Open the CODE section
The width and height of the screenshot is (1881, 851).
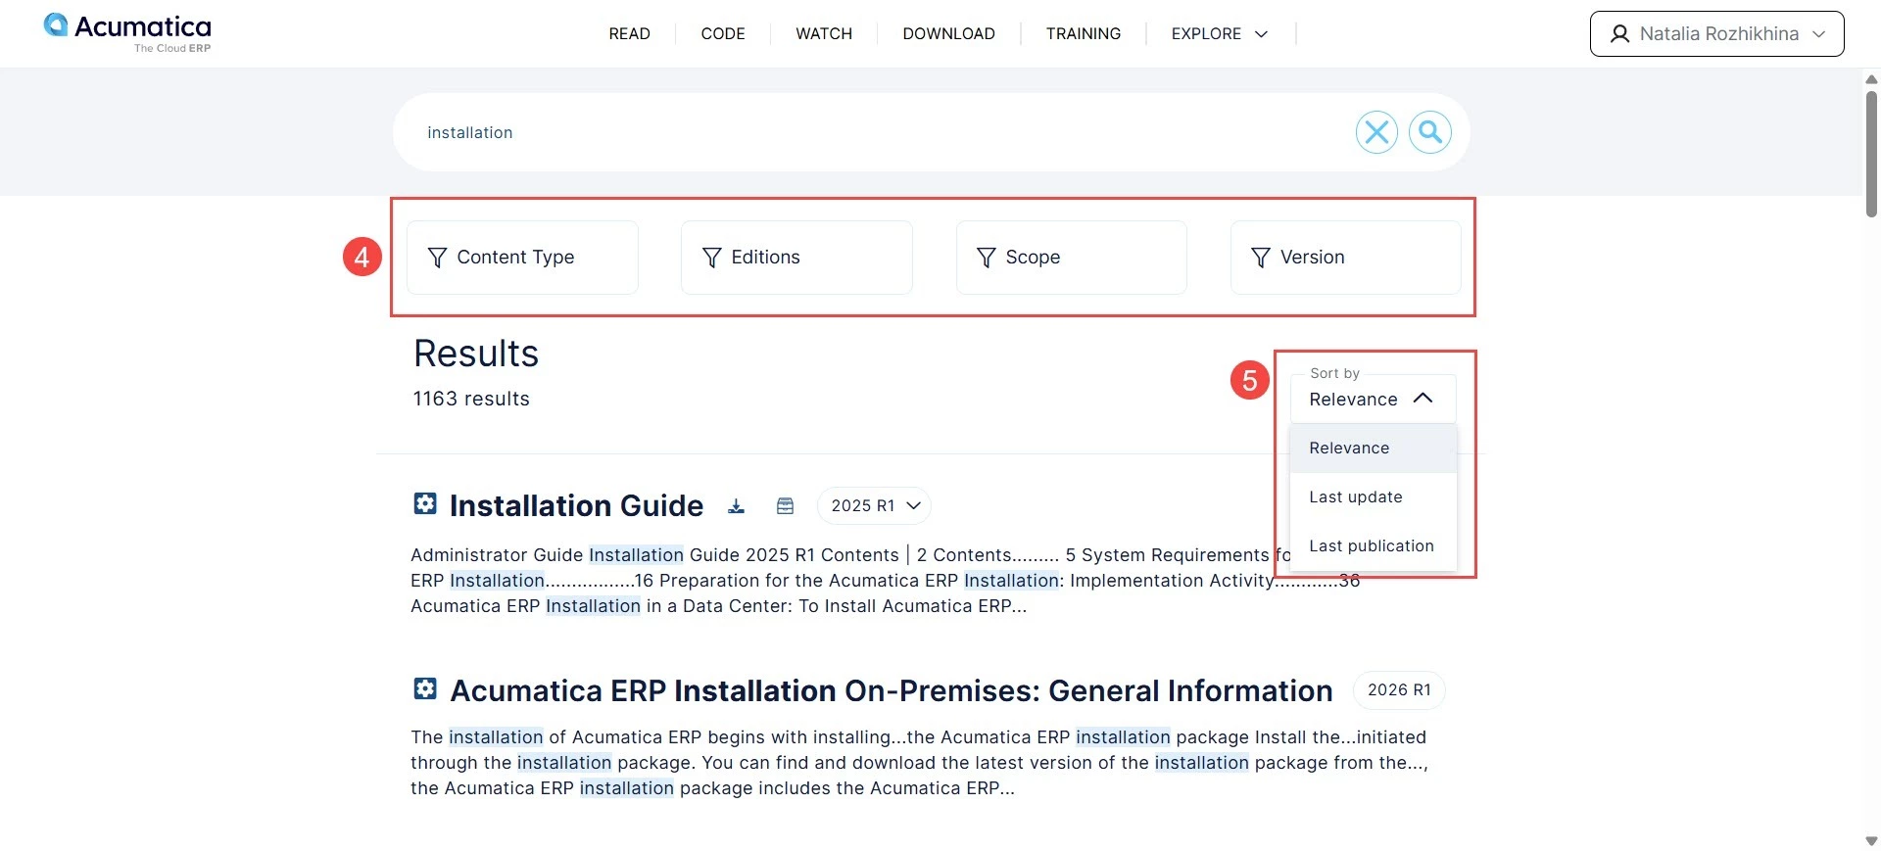pyautogui.click(x=723, y=34)
